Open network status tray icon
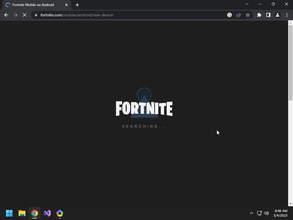This screenshot has height=220, width=293. (x=259, y=213)
